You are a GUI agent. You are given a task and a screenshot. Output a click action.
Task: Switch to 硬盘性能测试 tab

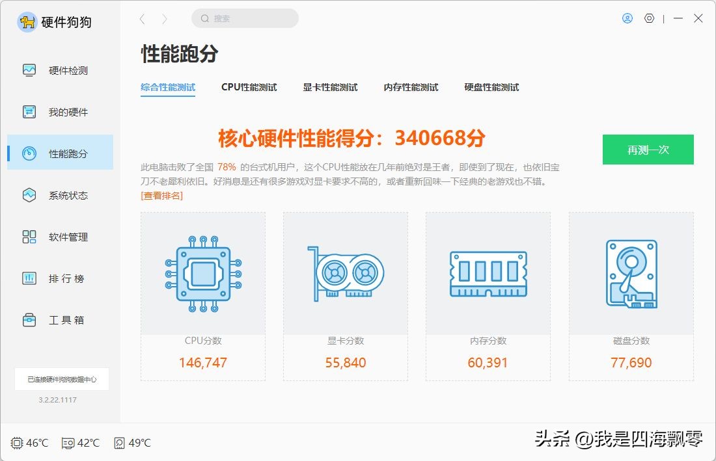point(492,87)
